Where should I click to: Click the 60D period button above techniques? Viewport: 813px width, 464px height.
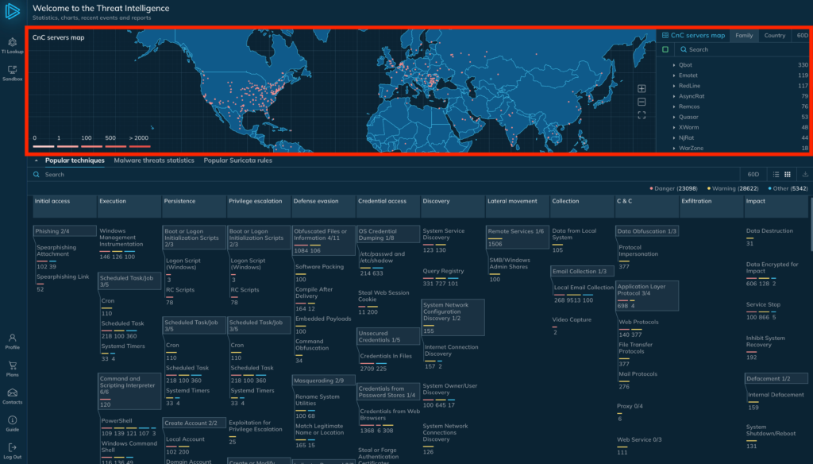coord(753,174)
